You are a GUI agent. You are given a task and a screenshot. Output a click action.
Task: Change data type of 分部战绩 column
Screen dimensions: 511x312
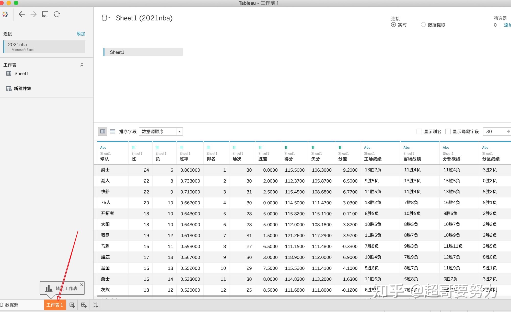coord(446,147)
